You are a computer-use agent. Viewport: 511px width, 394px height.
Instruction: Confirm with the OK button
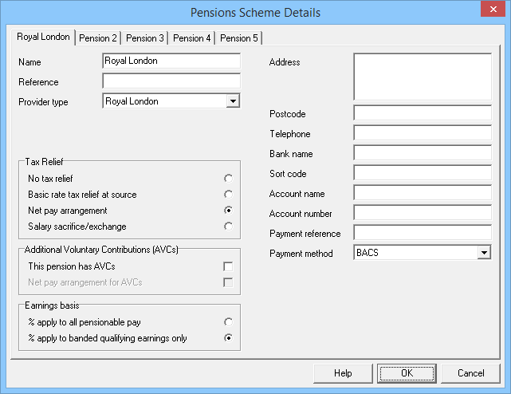407,373
